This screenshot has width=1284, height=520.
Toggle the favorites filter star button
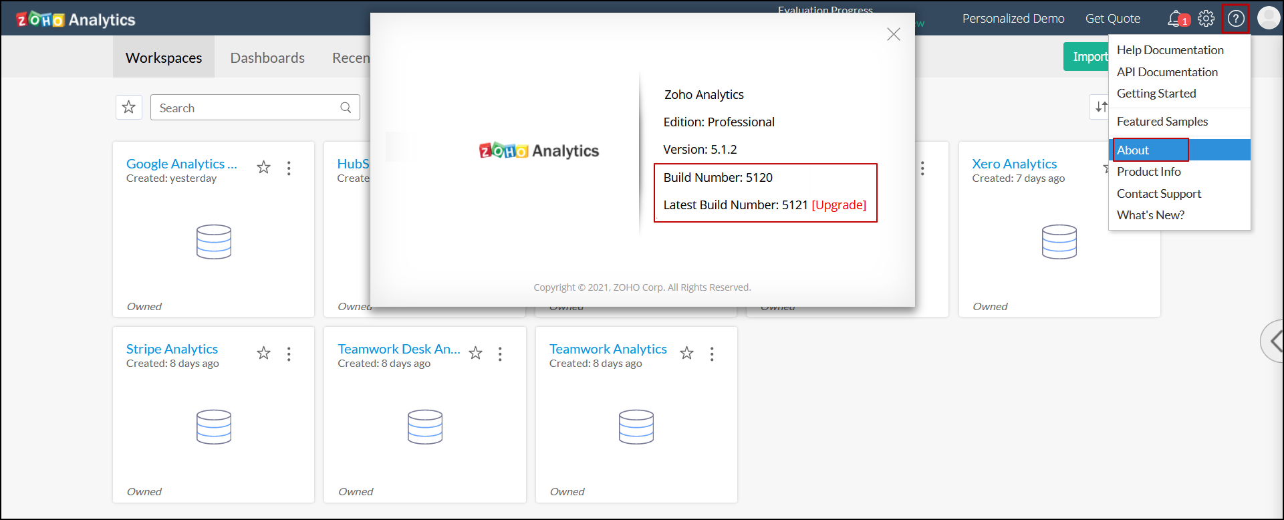[129, 107]
